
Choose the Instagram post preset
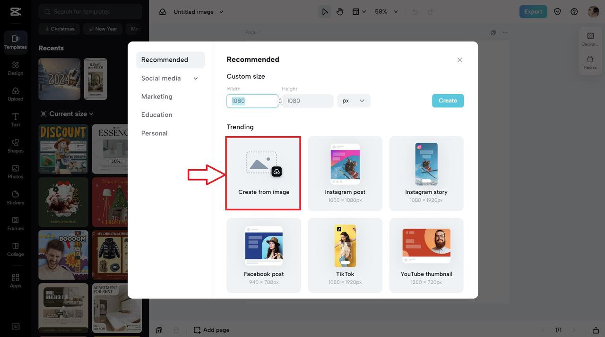click(x=345, y=173)
